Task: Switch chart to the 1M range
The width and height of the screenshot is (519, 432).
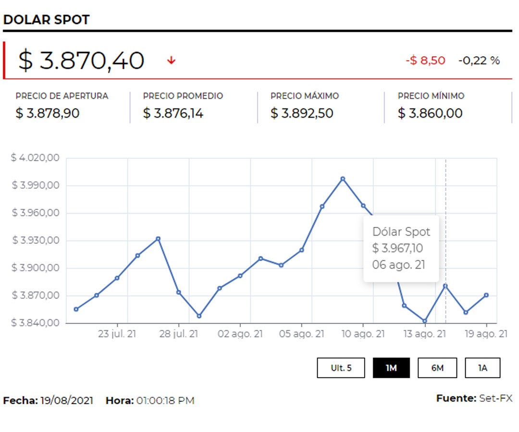Action: pos(391,368)
